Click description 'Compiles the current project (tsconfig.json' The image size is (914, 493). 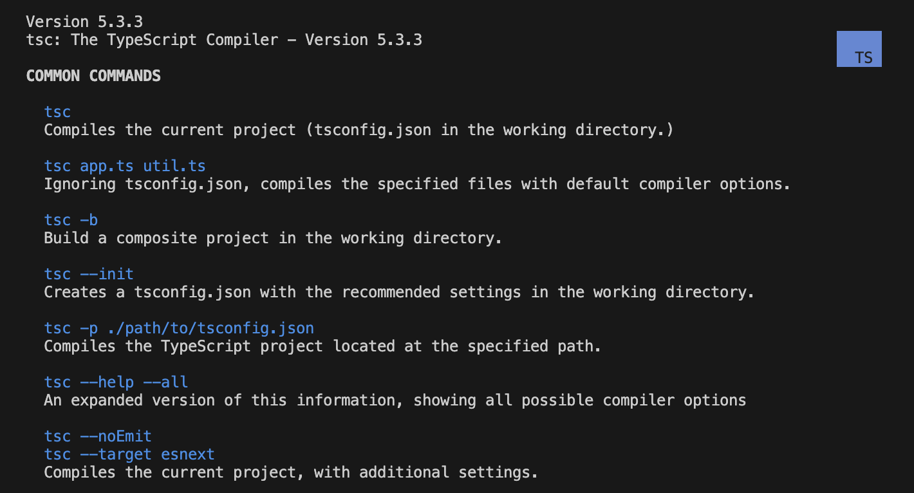pos(359,130)
